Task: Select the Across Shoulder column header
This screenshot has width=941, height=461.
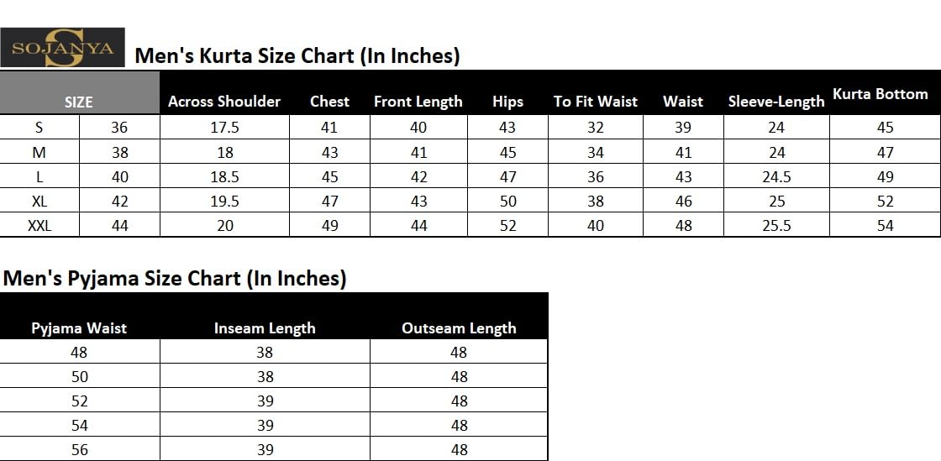Action: tap(224, 102)
